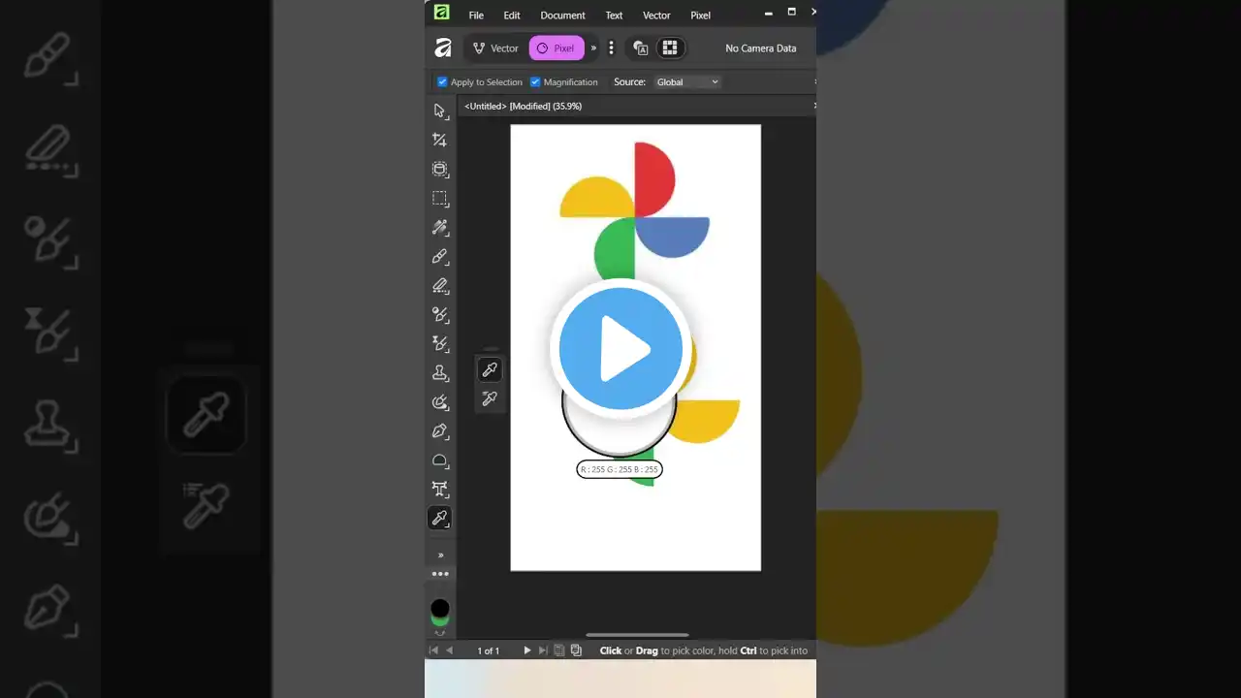Image resolution: width=1241 pixels, height=698 pixels.
Task: Select the Untitled [Modified] document tab
Action: tap(524, 106)
